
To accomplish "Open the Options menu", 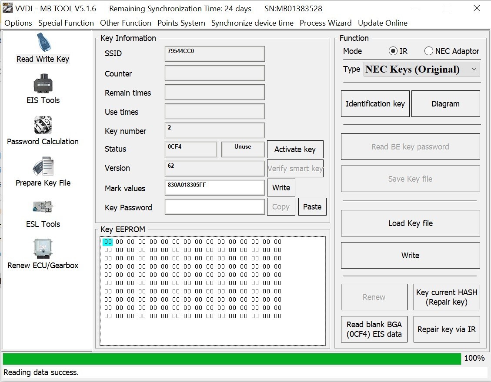I will [x=18, y=23].
